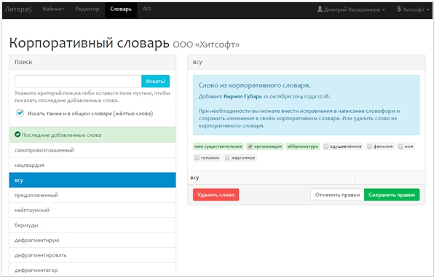Click the red Удалить слово button
434x277 pixels.
(x=216, y=195)
